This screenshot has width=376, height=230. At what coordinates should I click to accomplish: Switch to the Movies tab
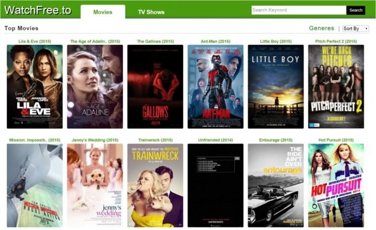[x=103, y=12]
